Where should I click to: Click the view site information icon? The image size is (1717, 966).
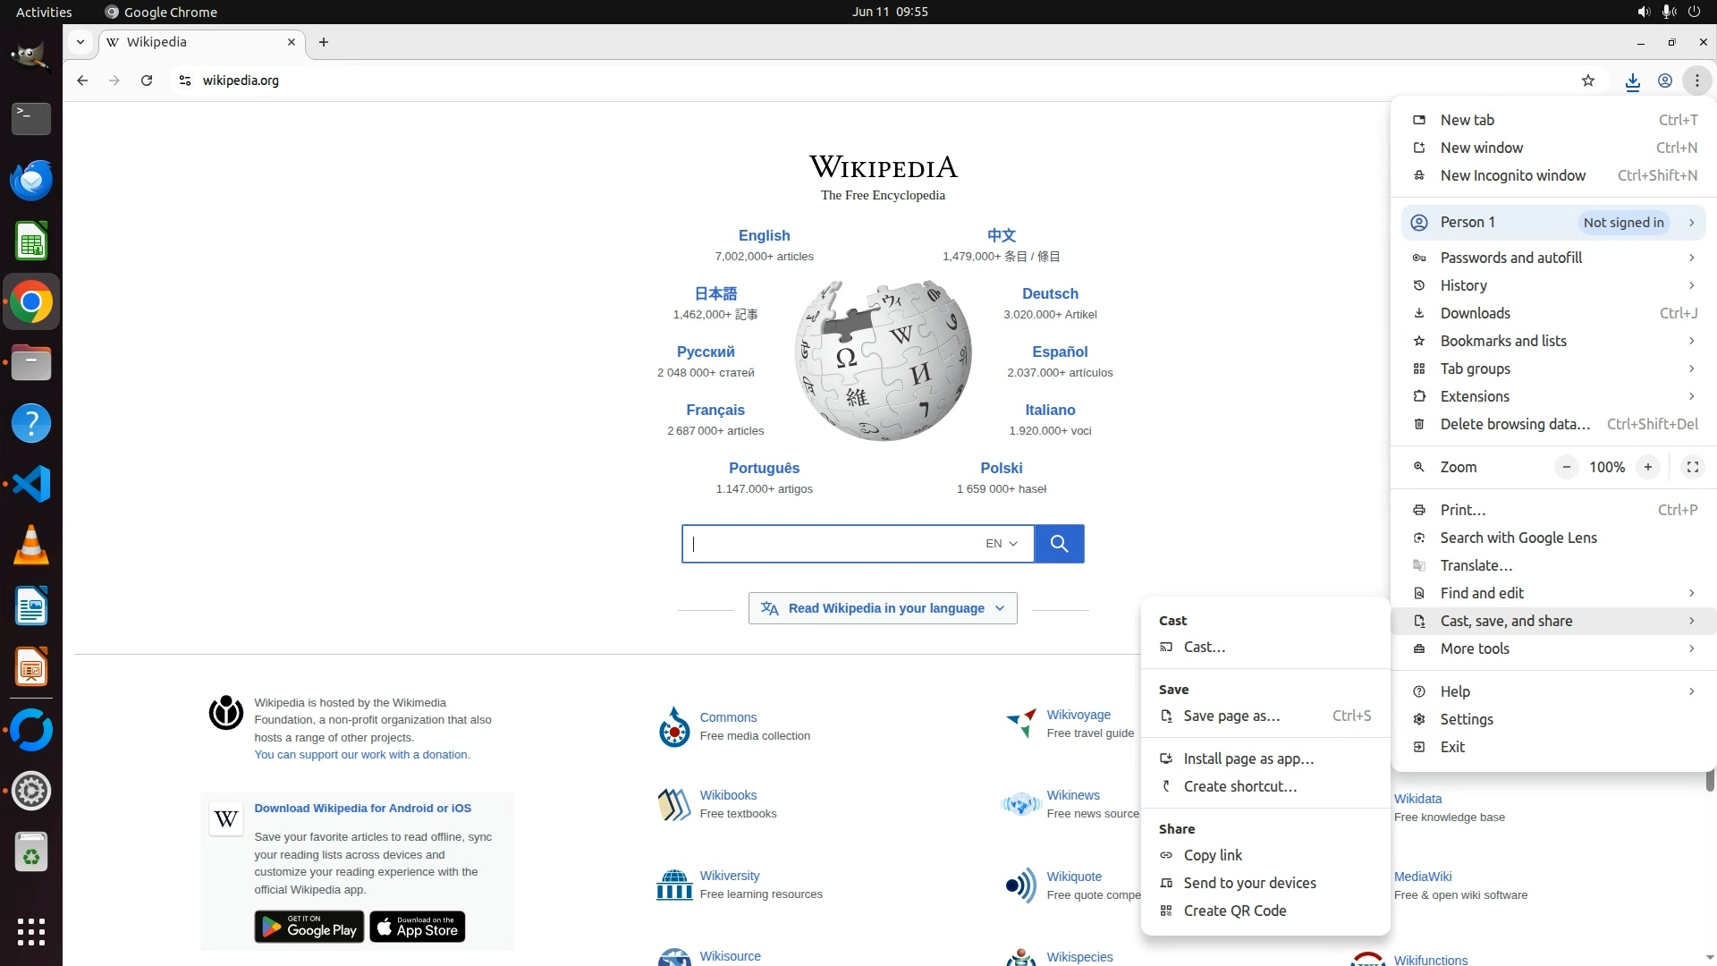(x=185, y=80)
